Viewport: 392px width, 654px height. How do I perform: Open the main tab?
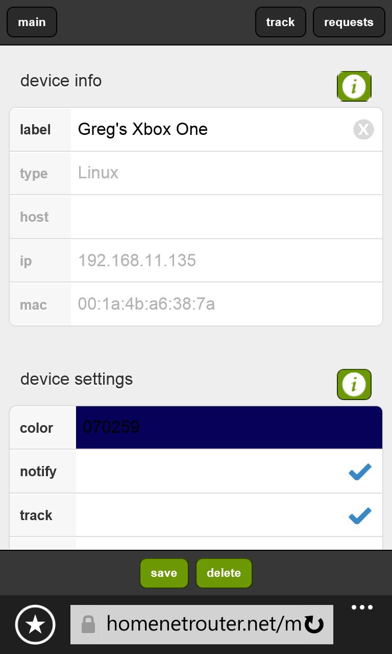tap(32, 22)
